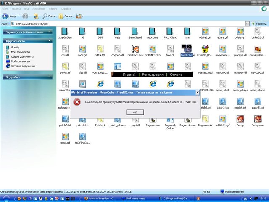Open the Вид menu
Viewport: 269px width, 202px height.
pos(26,8)
